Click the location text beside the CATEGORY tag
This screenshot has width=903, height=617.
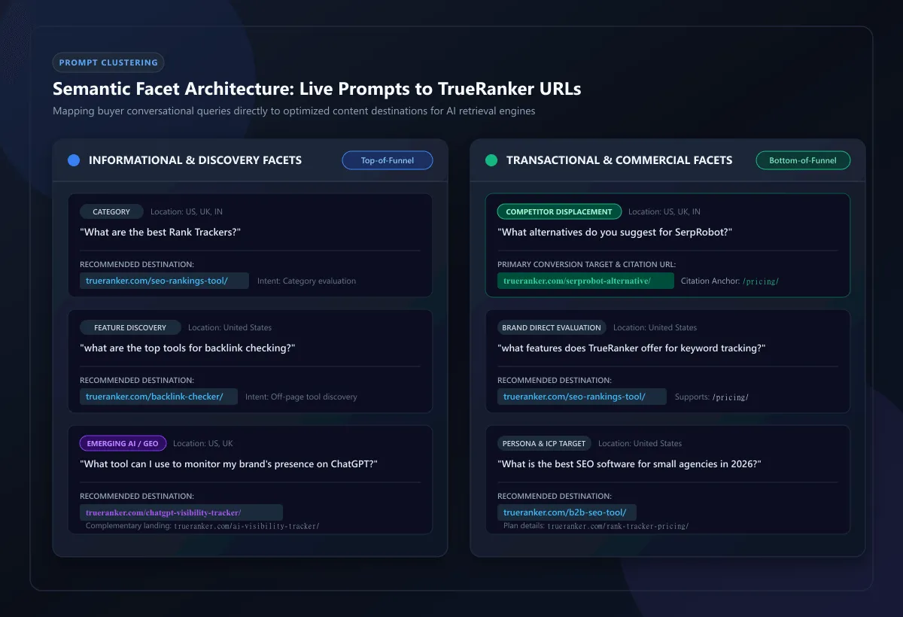[x=187, y=211]
